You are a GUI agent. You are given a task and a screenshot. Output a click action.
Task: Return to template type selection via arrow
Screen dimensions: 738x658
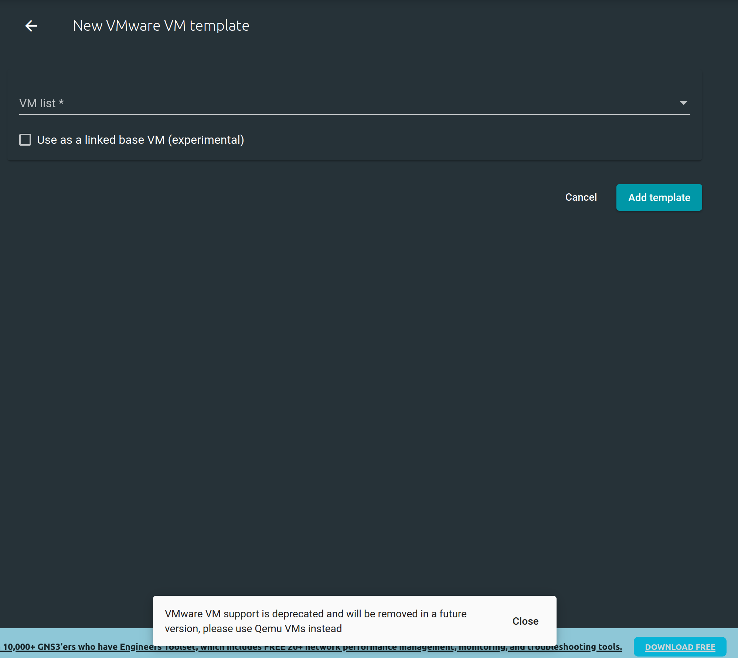coord(31,26)
